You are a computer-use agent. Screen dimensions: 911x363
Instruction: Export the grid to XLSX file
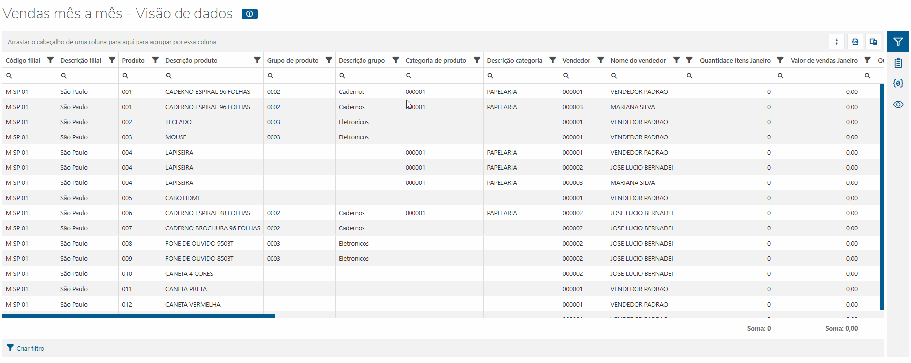[x=855, y=42]
